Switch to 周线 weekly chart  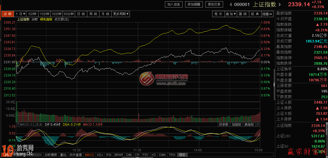coord(93,14)
